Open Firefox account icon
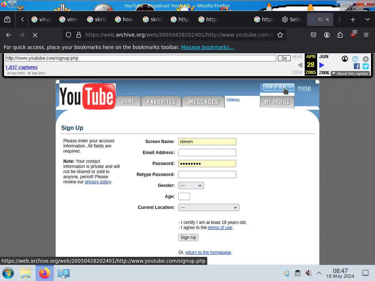 pyautogui.click(x=327, y=35)
